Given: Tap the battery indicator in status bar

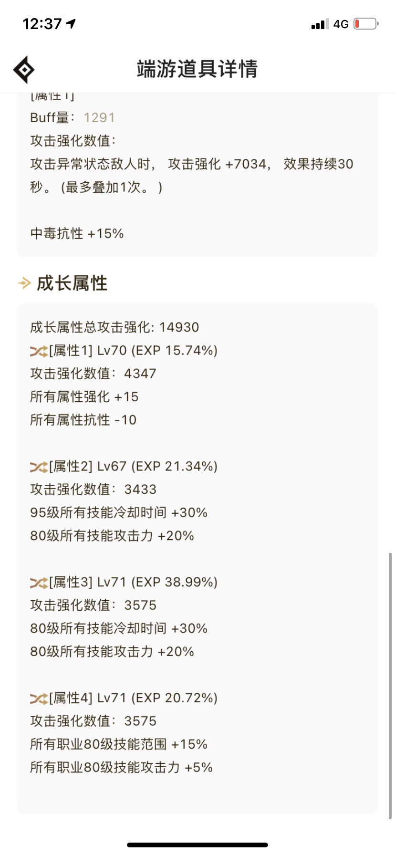Looking at the screenshot, I should tap(366, 23).
